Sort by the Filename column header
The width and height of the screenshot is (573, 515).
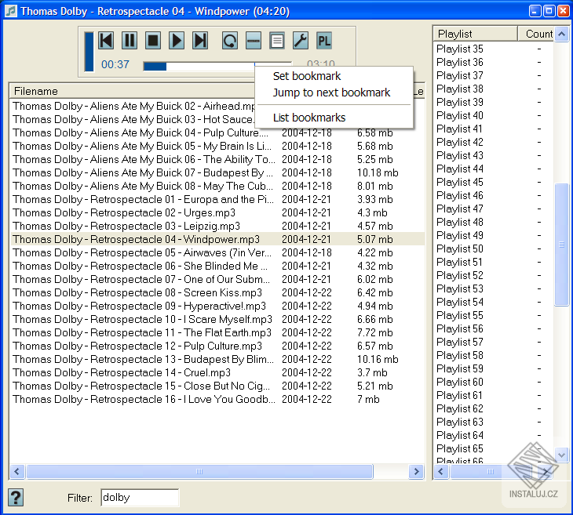click(133, 91)
